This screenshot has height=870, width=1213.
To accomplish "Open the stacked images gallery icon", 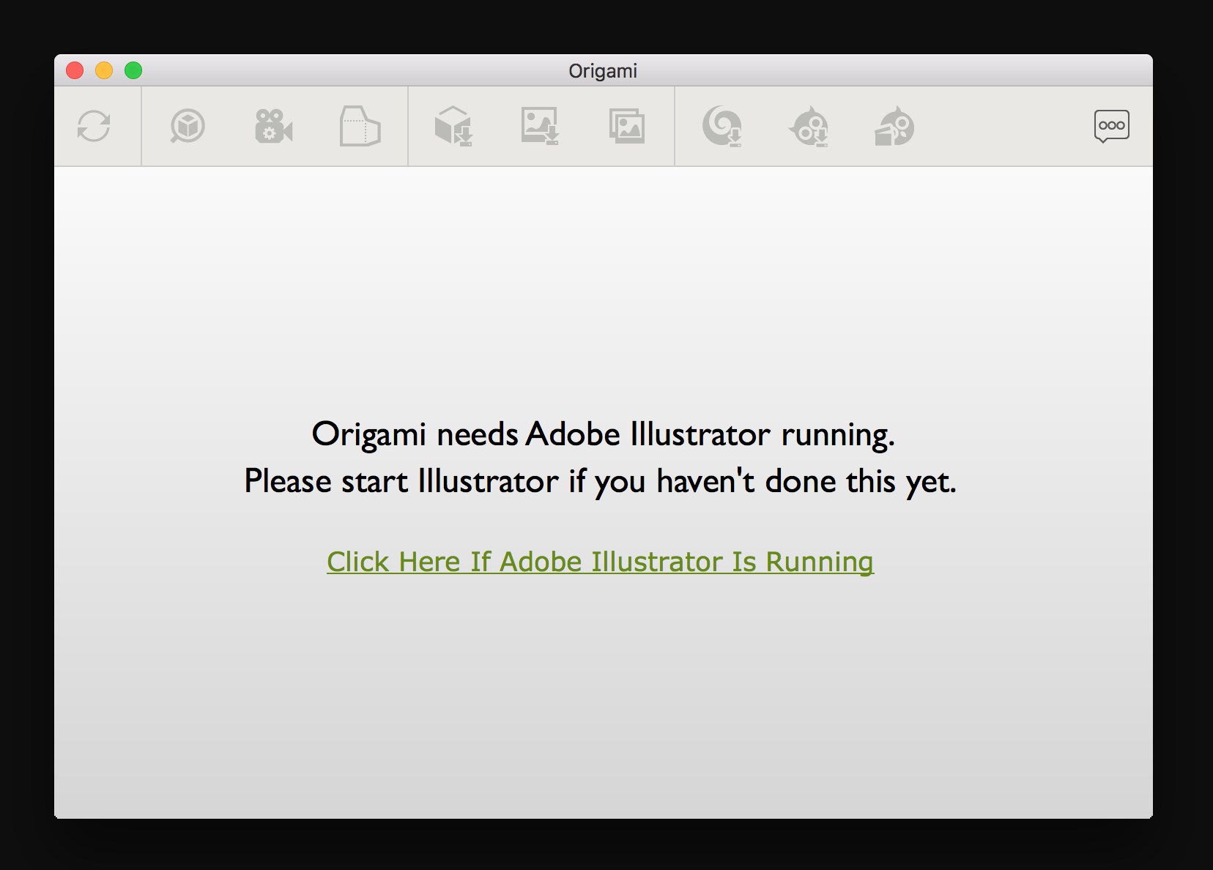I will tap(627, 126).
